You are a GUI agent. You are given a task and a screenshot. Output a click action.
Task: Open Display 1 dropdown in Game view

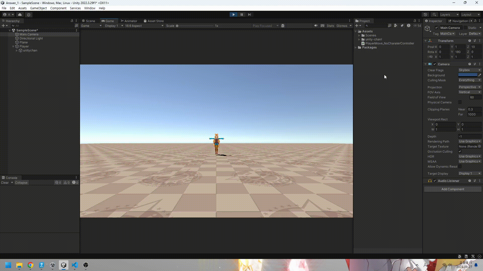click(x=114, y=26)
